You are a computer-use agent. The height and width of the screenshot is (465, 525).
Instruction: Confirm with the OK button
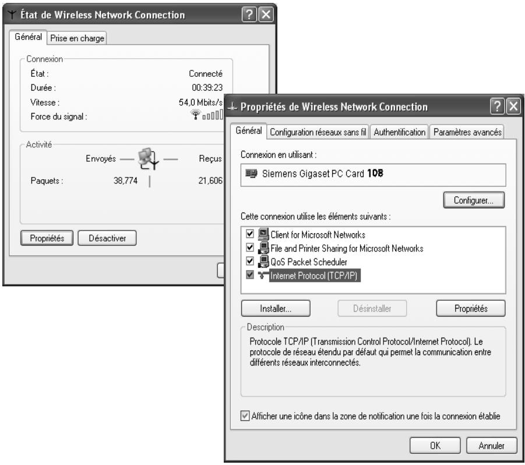[435, 446]
